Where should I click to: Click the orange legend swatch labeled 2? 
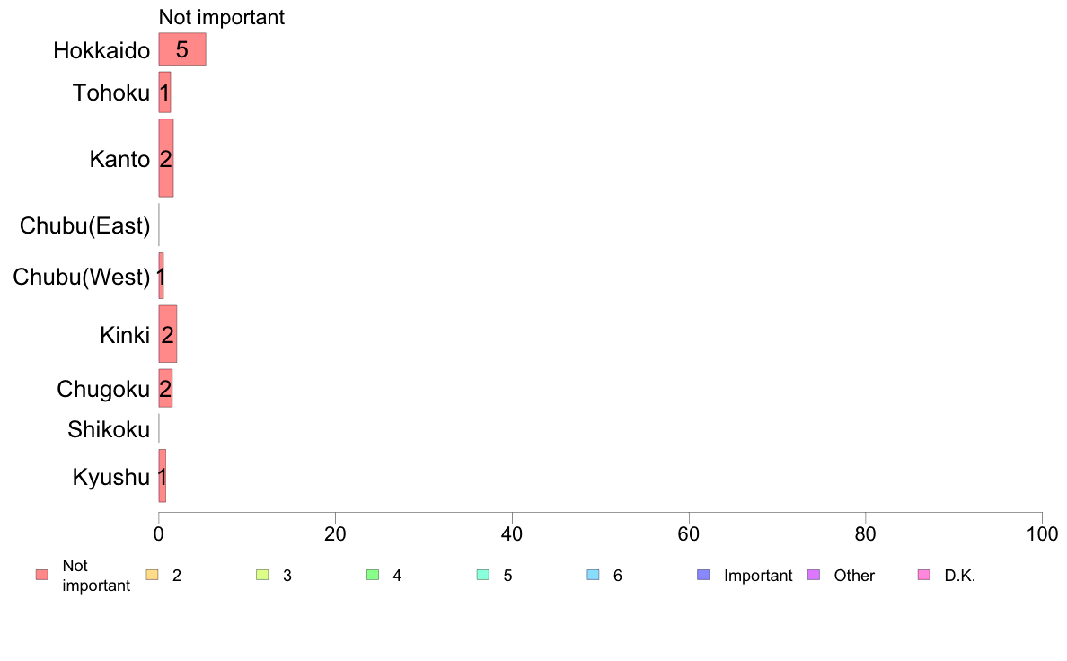pos(152,576)
